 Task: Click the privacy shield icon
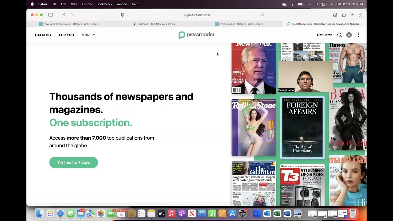122,15
